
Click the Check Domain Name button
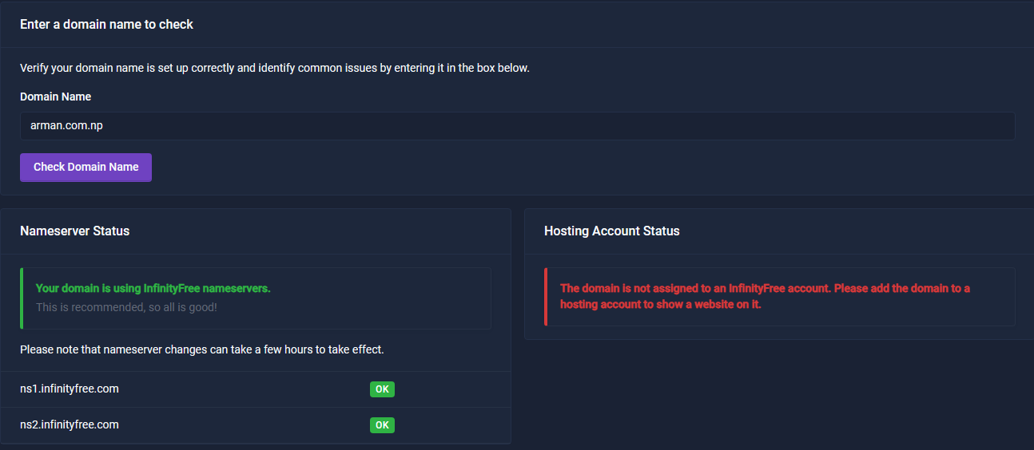click(86, 168)
